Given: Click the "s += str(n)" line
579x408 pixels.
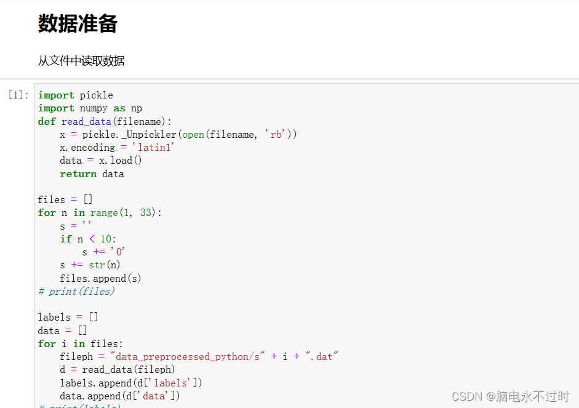Looking at the screenshot, I should (x=90, y=265).
